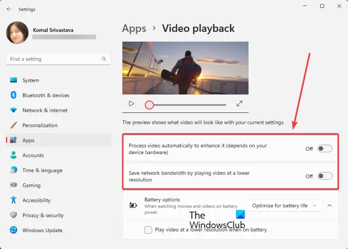This screenshot has height=249, width=348.
Task: Open Network & internet settings
Action: pos(59,110)
